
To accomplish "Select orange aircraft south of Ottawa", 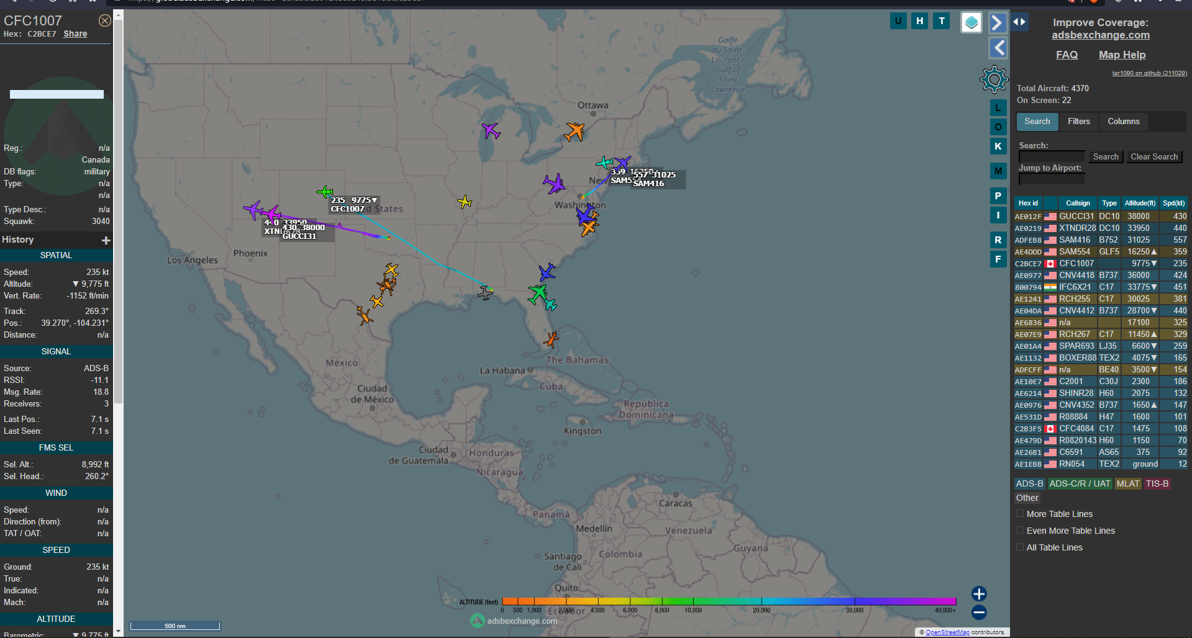I will [575, 132].
